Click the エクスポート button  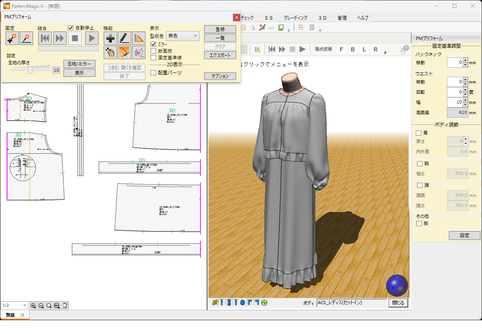pos(220,55)
